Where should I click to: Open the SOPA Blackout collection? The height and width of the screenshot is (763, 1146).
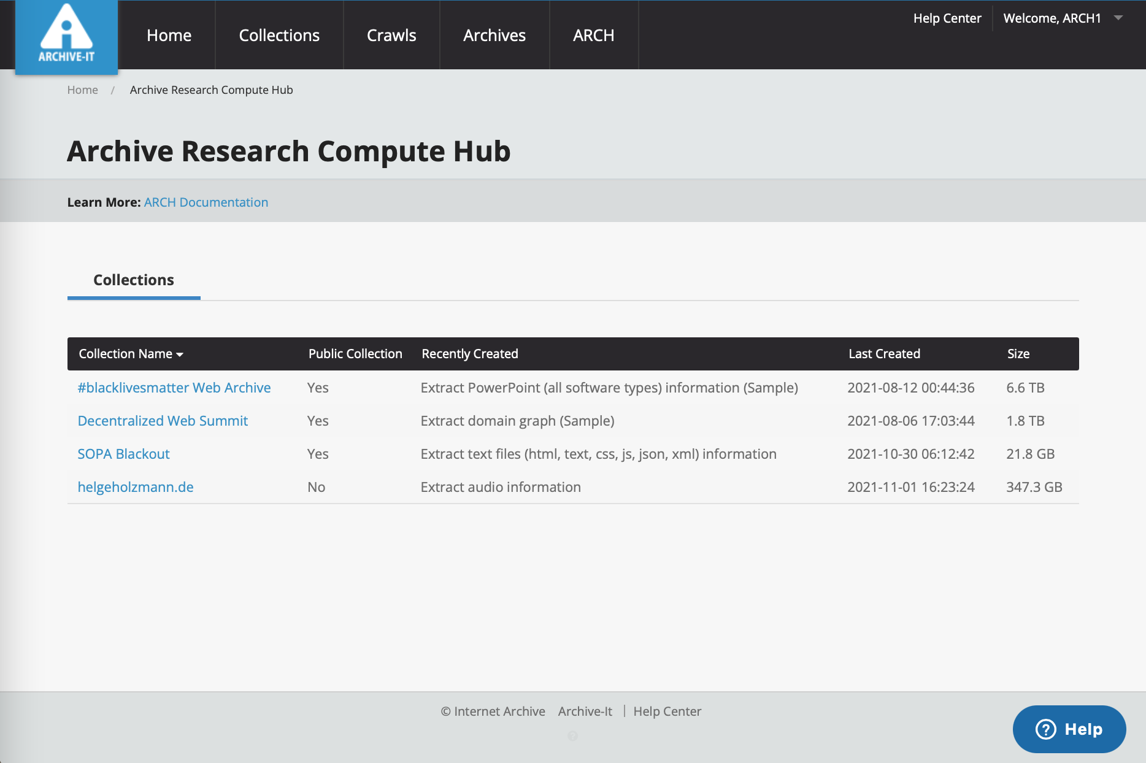coord(123,454)
